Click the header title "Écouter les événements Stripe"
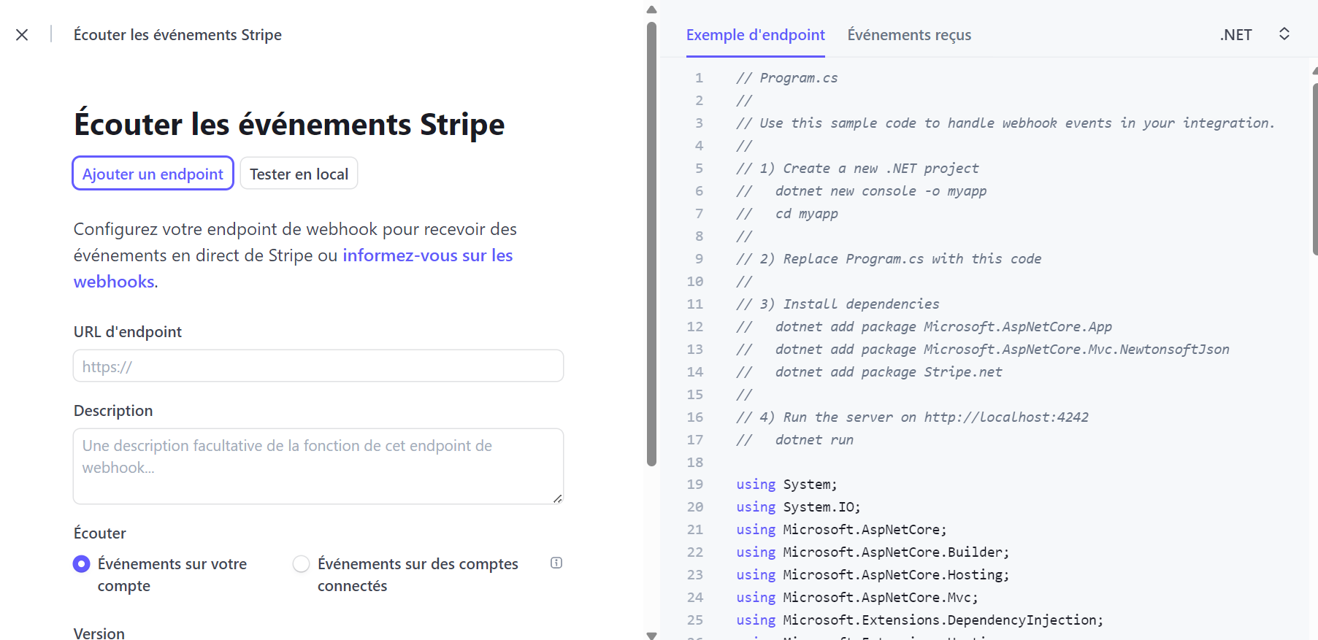The image size is (1318, 640). point(177,35)
